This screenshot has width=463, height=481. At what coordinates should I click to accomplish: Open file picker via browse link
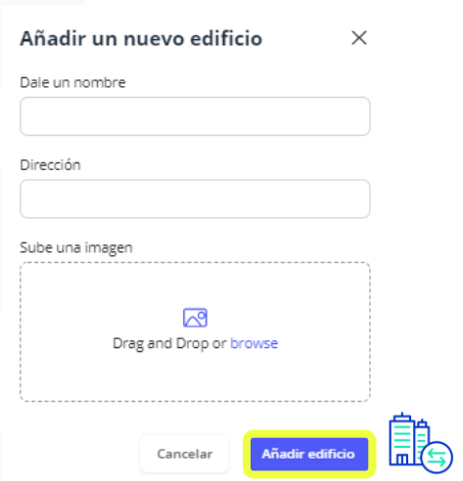(254, 343)
